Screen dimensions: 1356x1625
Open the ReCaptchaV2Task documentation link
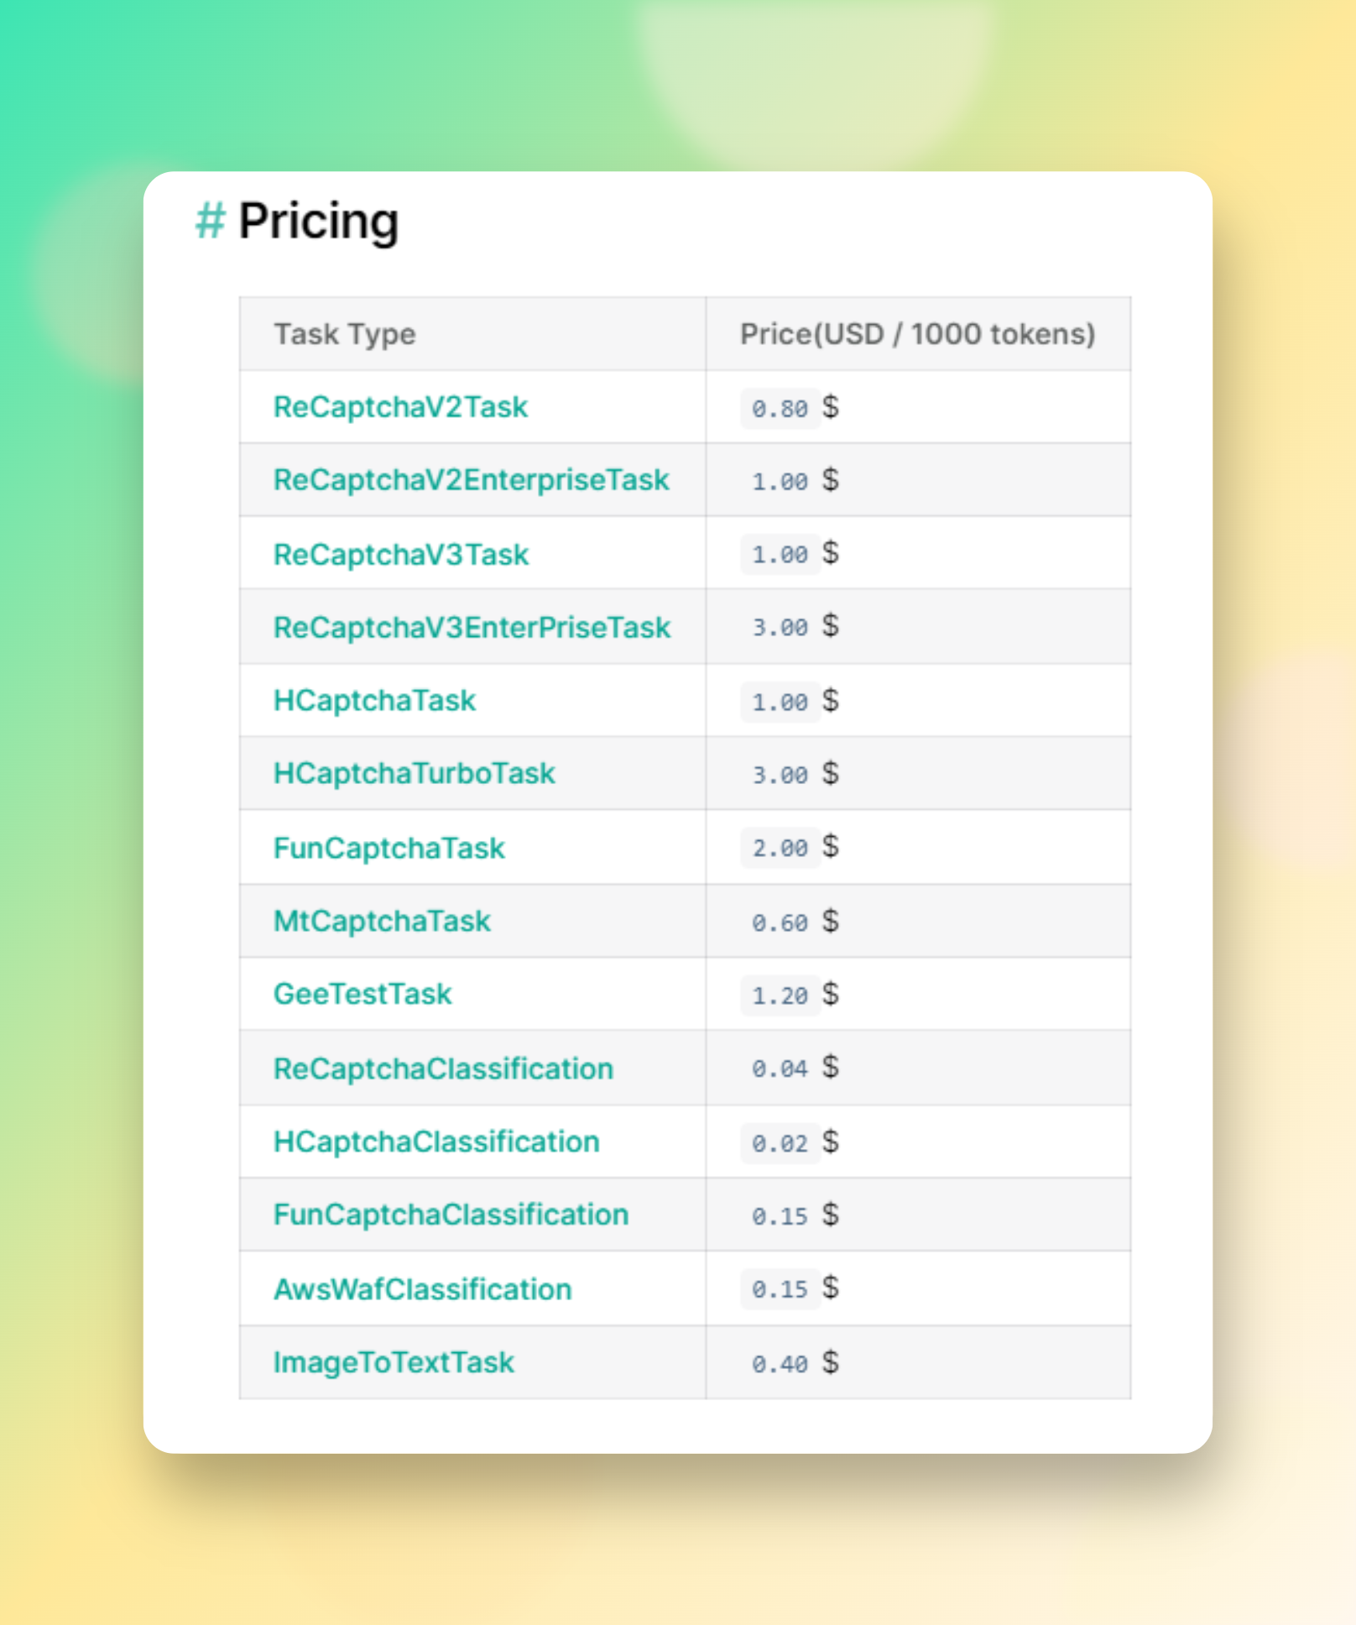click(401, 406)
